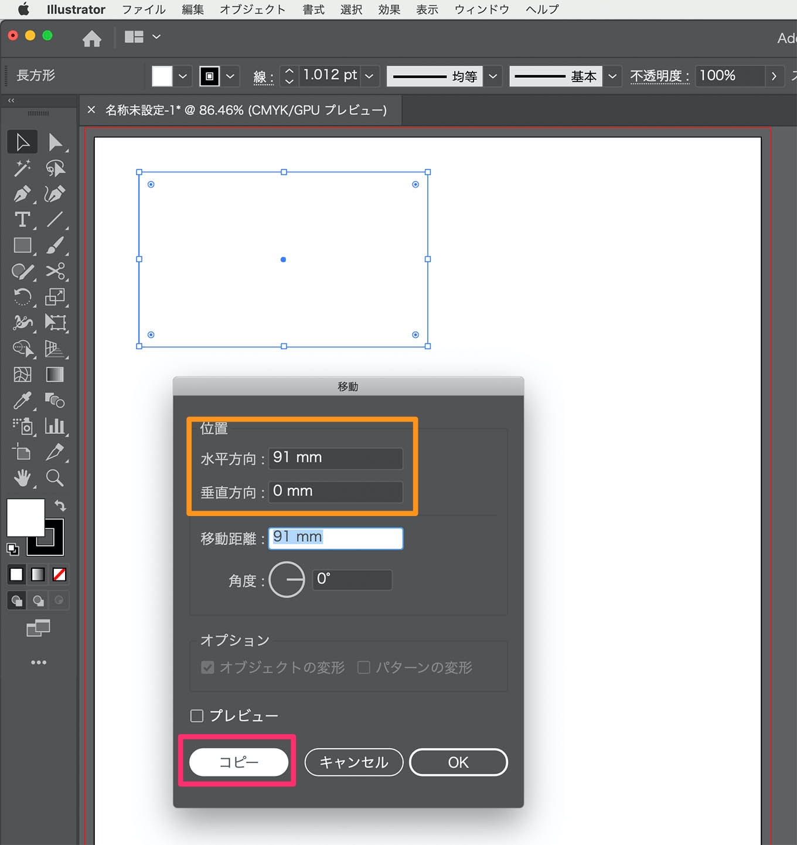Select the Perspective Grid tool
Viewport: 797px width, 845px height.
tap(55, 349)
